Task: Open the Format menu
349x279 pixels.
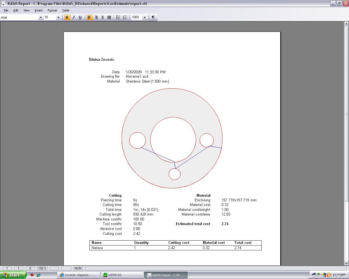Action: 52,10
